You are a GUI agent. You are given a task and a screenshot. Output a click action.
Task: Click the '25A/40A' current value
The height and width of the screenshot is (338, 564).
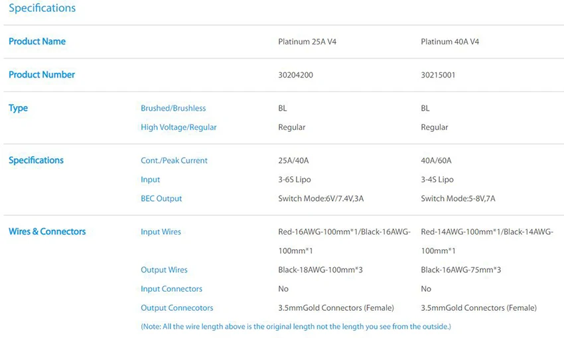tap(293, 160)
